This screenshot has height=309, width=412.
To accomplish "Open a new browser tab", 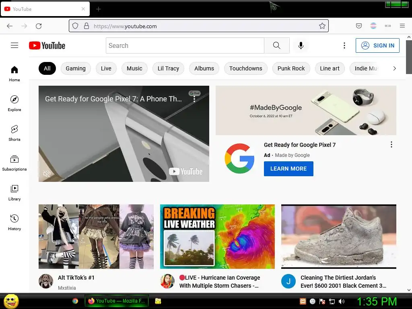I will (x=98, y=9).
